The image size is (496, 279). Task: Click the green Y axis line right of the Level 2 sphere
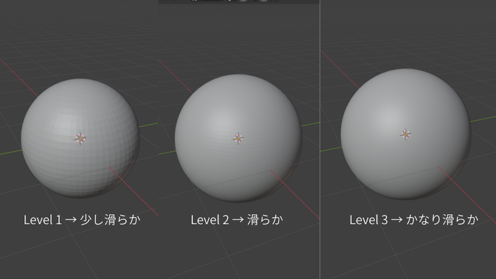[310, 124]
